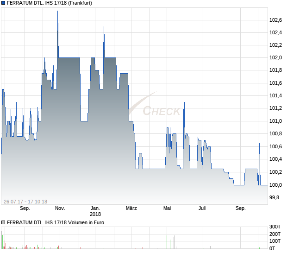Click the blue legend square beside FERRATUM title
Image resolution: width=287 pixels, height=253 pixels.
coord(3,3)
